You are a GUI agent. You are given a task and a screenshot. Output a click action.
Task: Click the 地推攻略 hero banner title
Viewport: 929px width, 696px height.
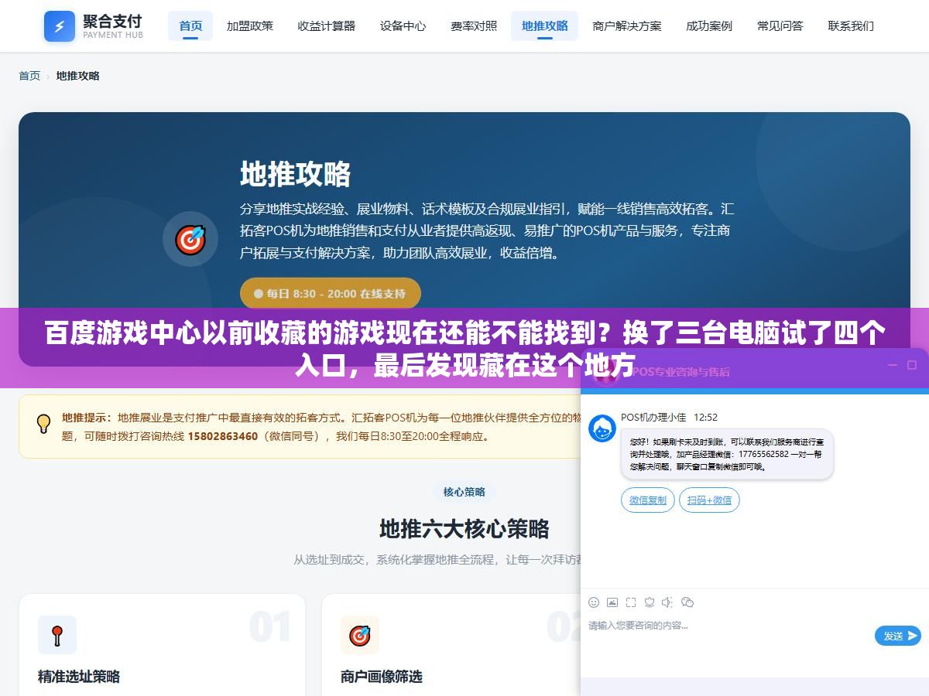pos(295,174)
